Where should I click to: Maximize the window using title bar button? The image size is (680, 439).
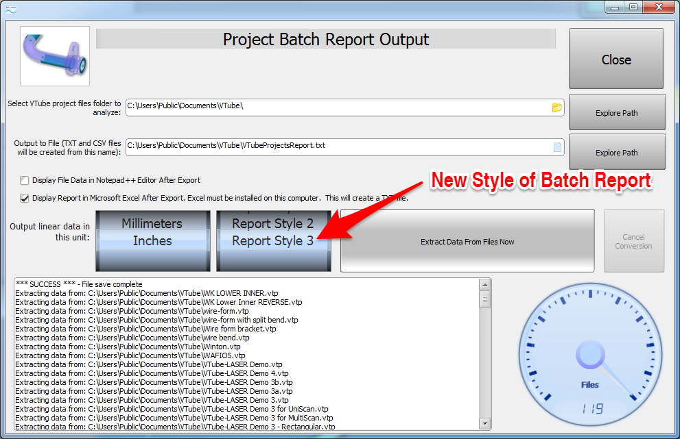coord(633,7)
